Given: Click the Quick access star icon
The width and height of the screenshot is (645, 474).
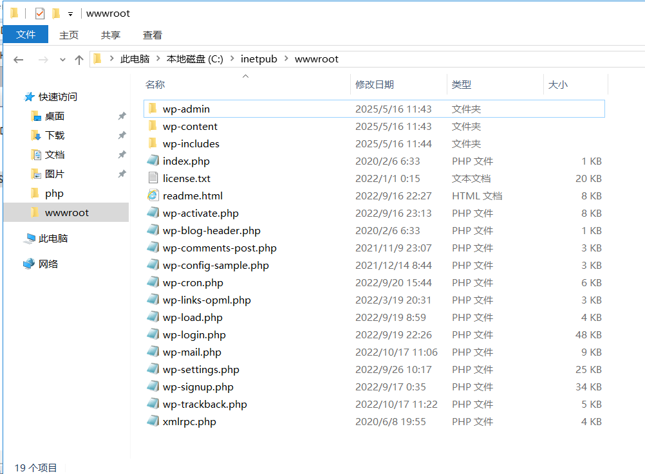Looking at the screenshot, I should [x=29, y=97].
